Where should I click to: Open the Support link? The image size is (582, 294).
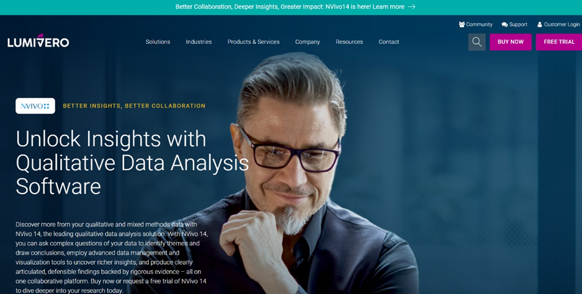coord(518,25)
